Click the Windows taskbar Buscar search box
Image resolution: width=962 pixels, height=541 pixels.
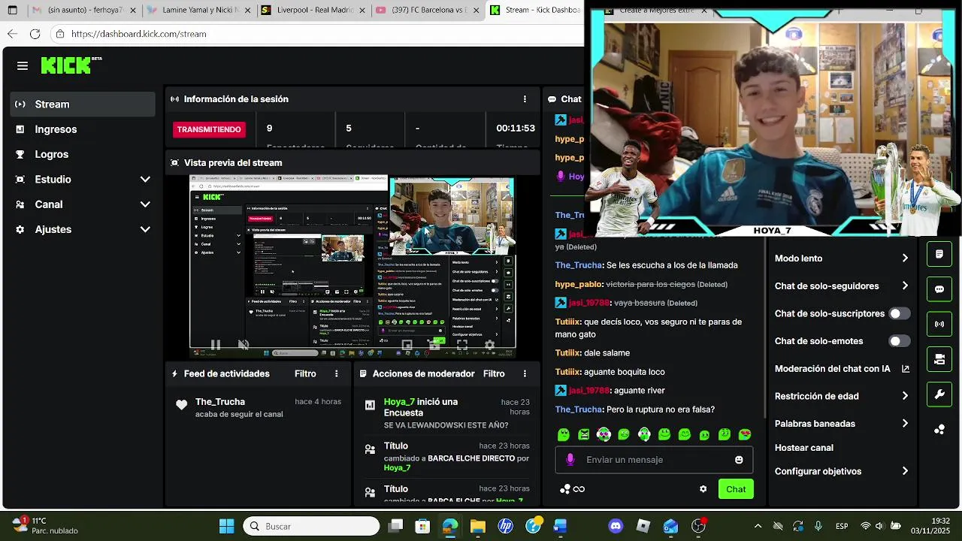pyautogui.click(x=311, y=526)
